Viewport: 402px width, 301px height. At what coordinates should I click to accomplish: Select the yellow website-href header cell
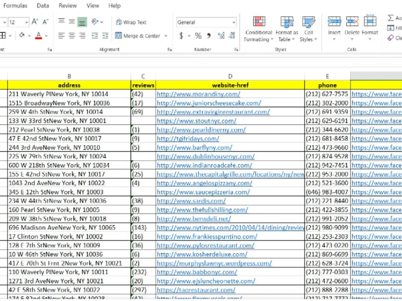tap(230, 85)
